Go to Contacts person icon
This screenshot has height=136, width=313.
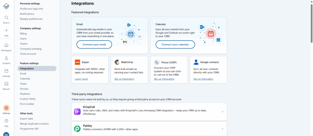point(6,58)
